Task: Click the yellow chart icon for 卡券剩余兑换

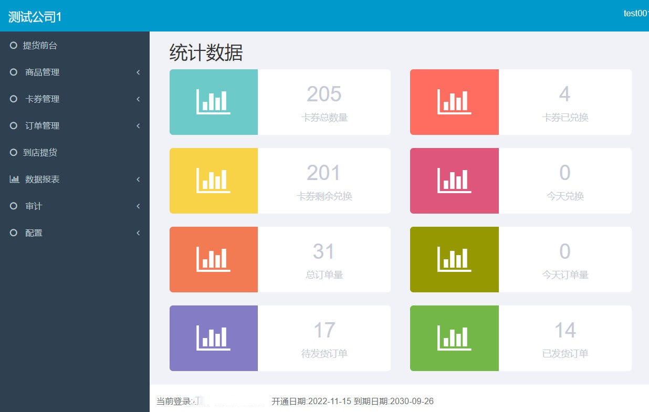Action: click(213, 181)
